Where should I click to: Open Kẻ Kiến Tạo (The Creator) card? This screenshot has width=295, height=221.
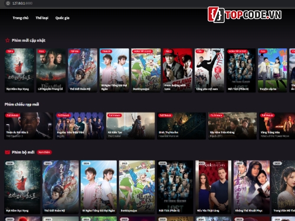pyautogui.click(x=130, y=126)
